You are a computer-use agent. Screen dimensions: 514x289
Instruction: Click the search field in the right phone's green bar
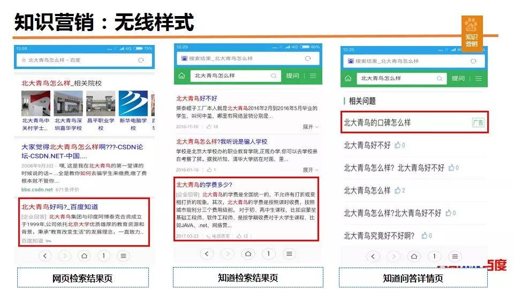[402, 79]
